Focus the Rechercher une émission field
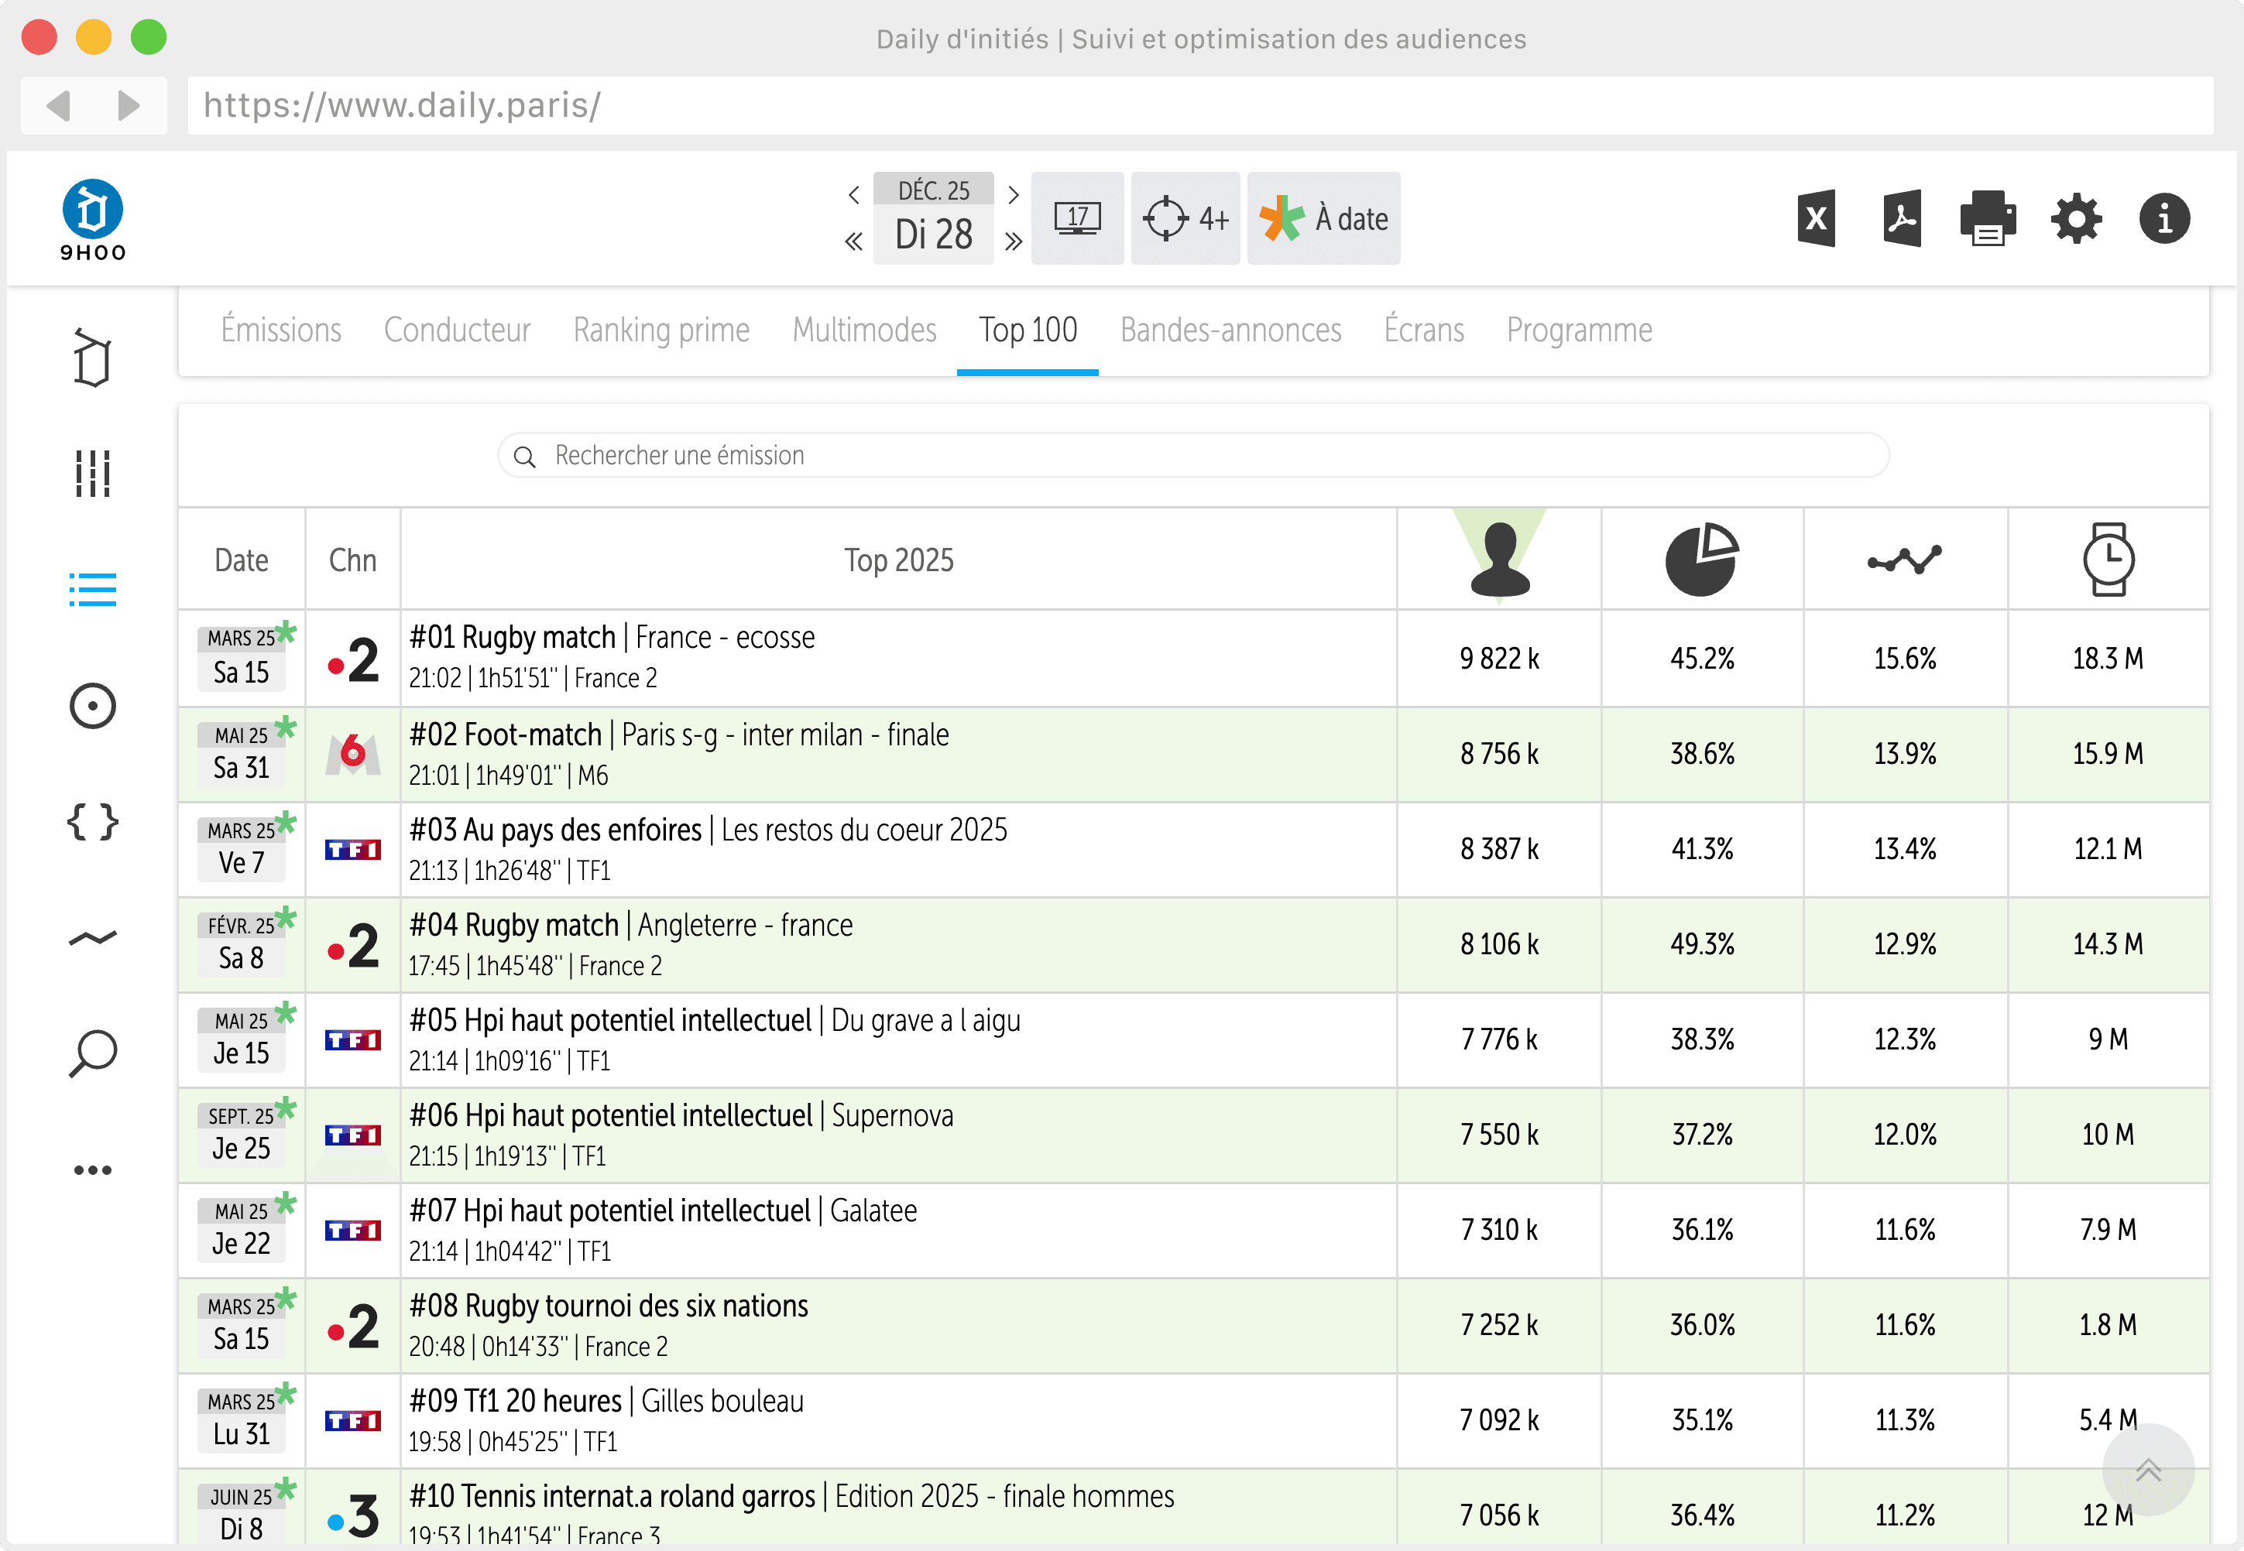Screen dimensions: 2244x1551 coord(1193,456)
